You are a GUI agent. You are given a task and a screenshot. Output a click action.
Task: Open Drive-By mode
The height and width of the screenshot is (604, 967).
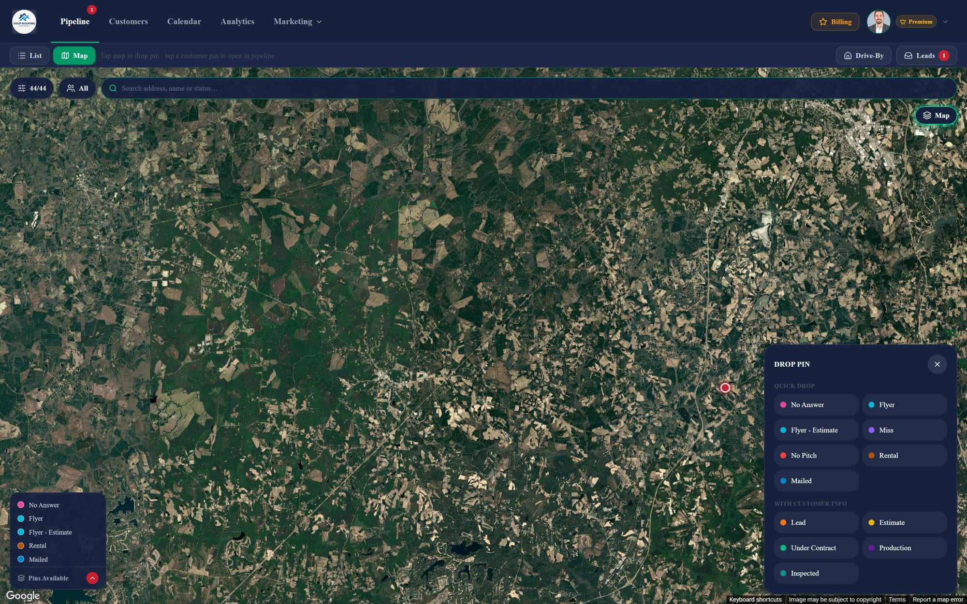click(864, 56)
